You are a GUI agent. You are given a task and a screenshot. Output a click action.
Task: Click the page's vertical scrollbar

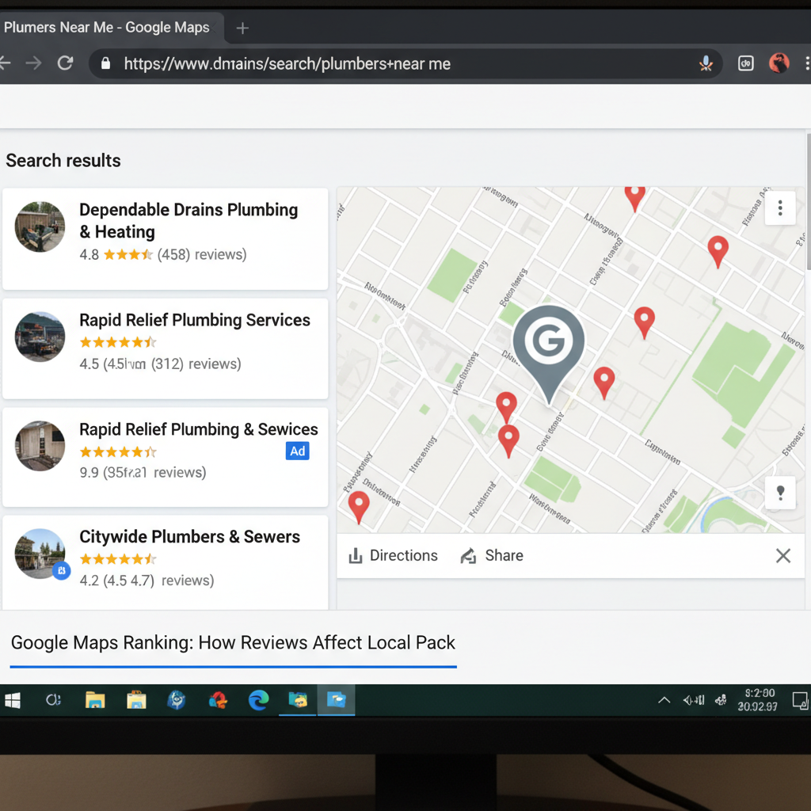click(809, 202)
